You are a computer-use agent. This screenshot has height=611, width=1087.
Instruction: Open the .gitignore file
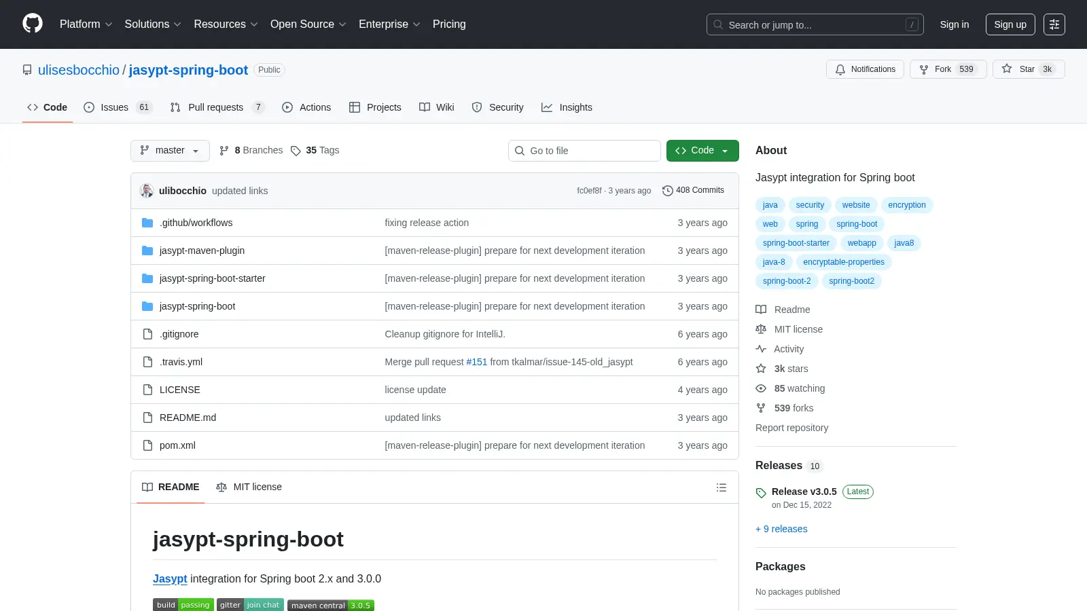coord(179,334)
